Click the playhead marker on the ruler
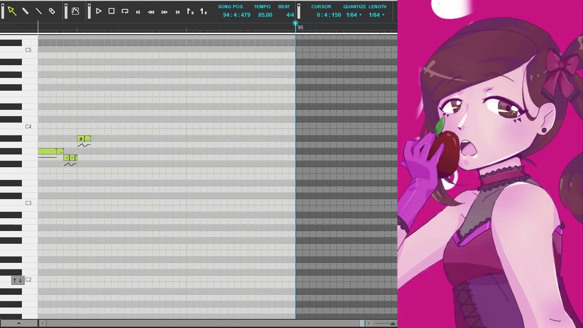The width and height of the screenshot is (583, 328). point(295,24)
